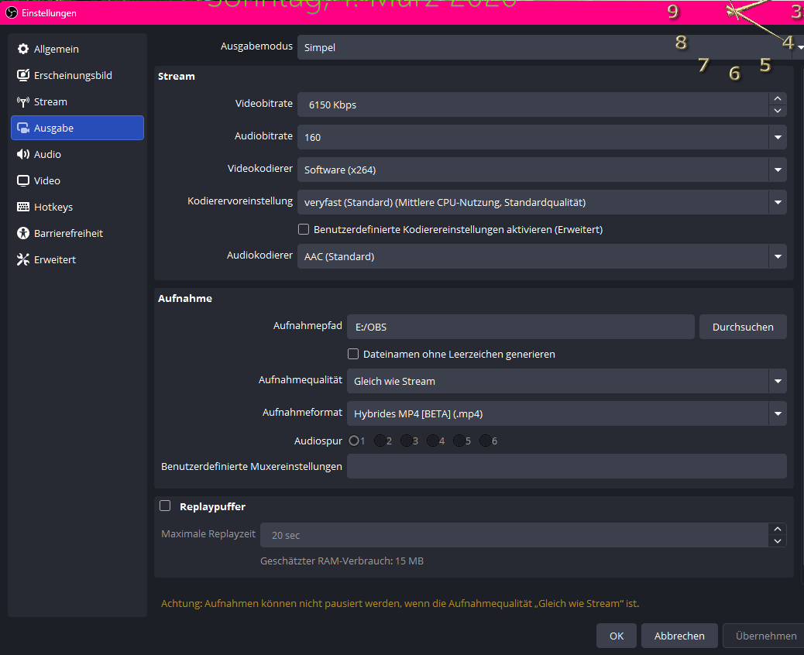This screenshot has width=804, height=655.
Task: Click the Video monitor icon
Action: (x=23, y=181)
